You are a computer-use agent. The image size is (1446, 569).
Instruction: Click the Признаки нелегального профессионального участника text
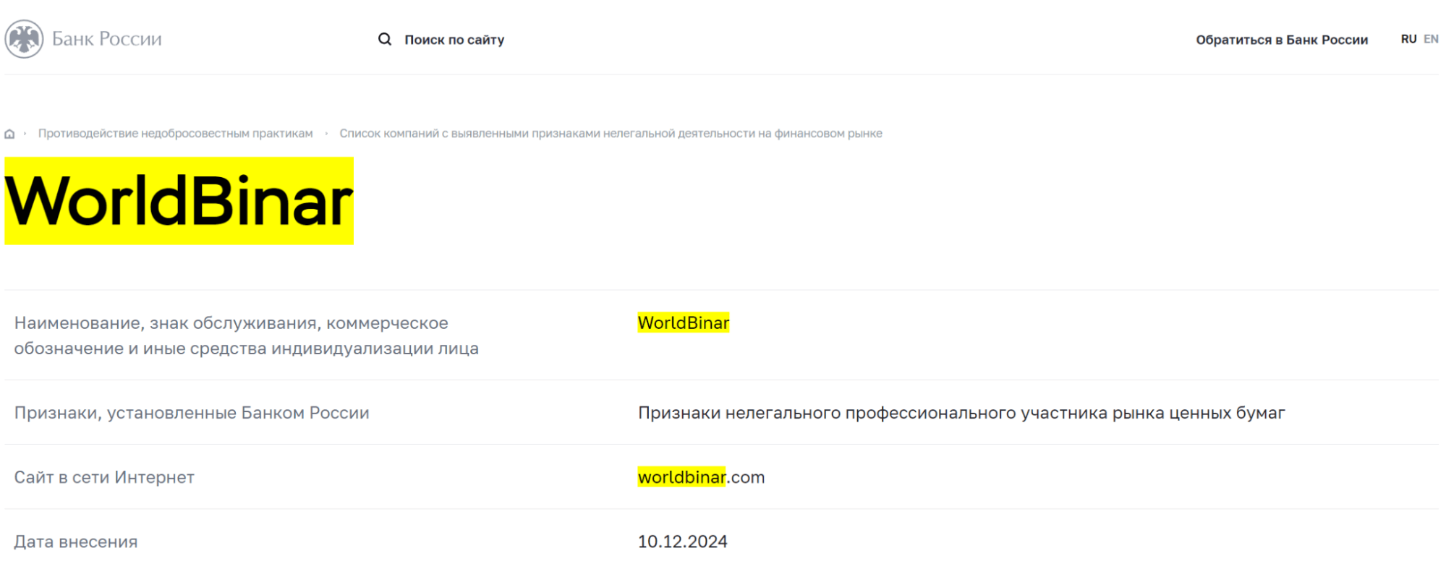(x=961, y=413)
